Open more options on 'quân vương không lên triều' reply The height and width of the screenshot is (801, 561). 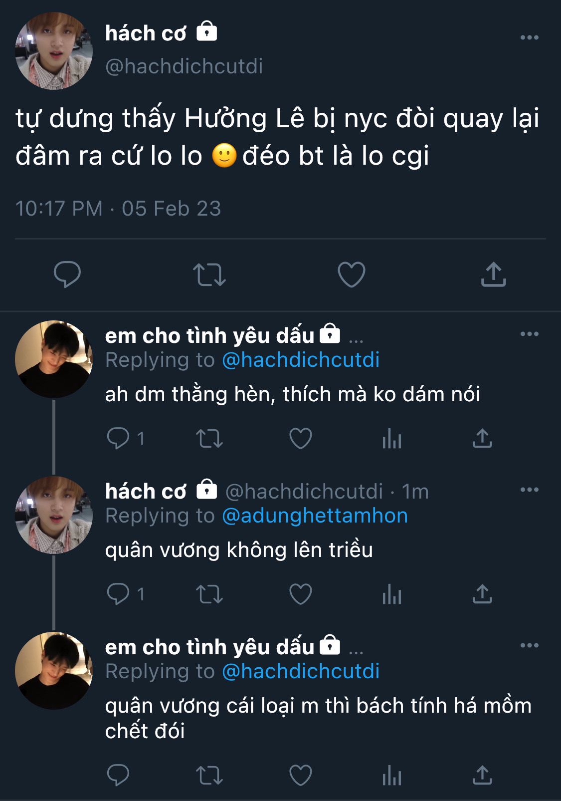click(529, 490)
